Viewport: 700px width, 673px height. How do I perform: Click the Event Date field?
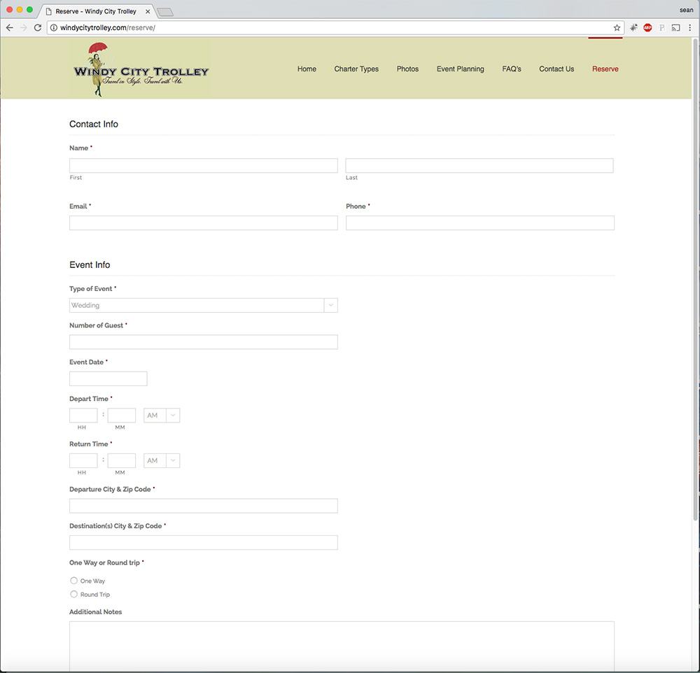[x=108, y=379]
